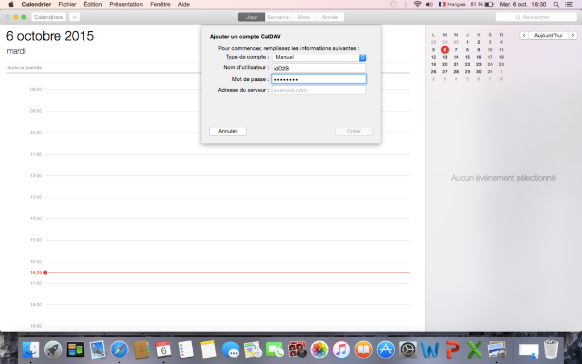Click the Spotlight search magnifier icon
The height and width of the screenshot is (364, 582).
pyautogui.click(x=556, y=5)
